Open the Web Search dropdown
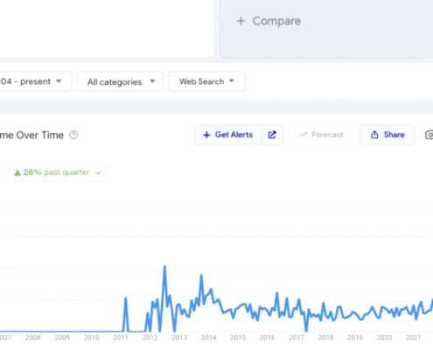 point(206,81)
